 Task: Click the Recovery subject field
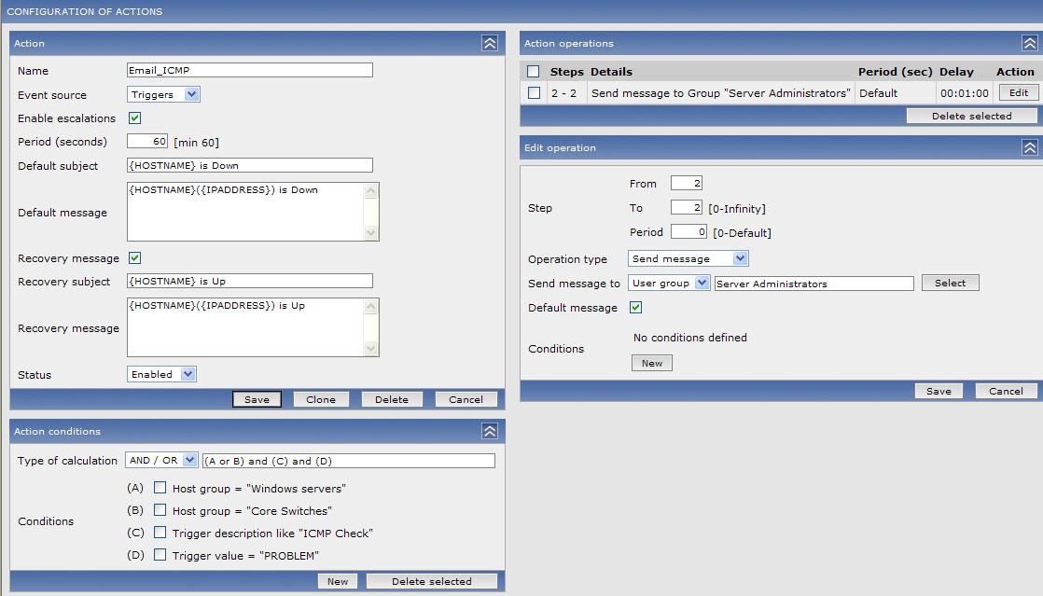point(250,281)
